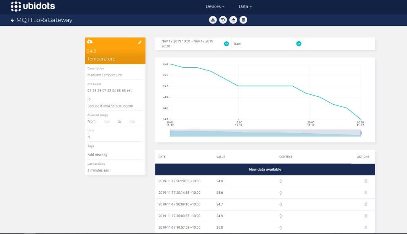Click the chart time range slider's left handle
407x234 pixels.
[x=171, y=133]
